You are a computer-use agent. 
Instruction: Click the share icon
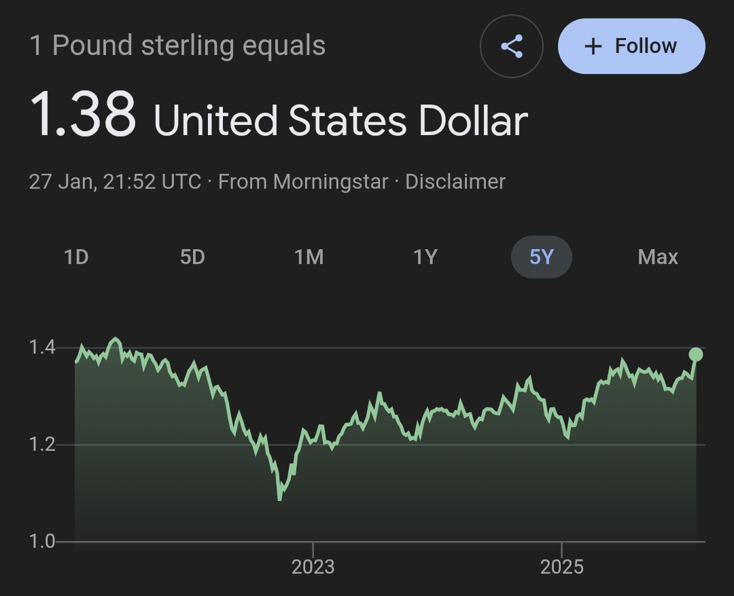(511, 46)
